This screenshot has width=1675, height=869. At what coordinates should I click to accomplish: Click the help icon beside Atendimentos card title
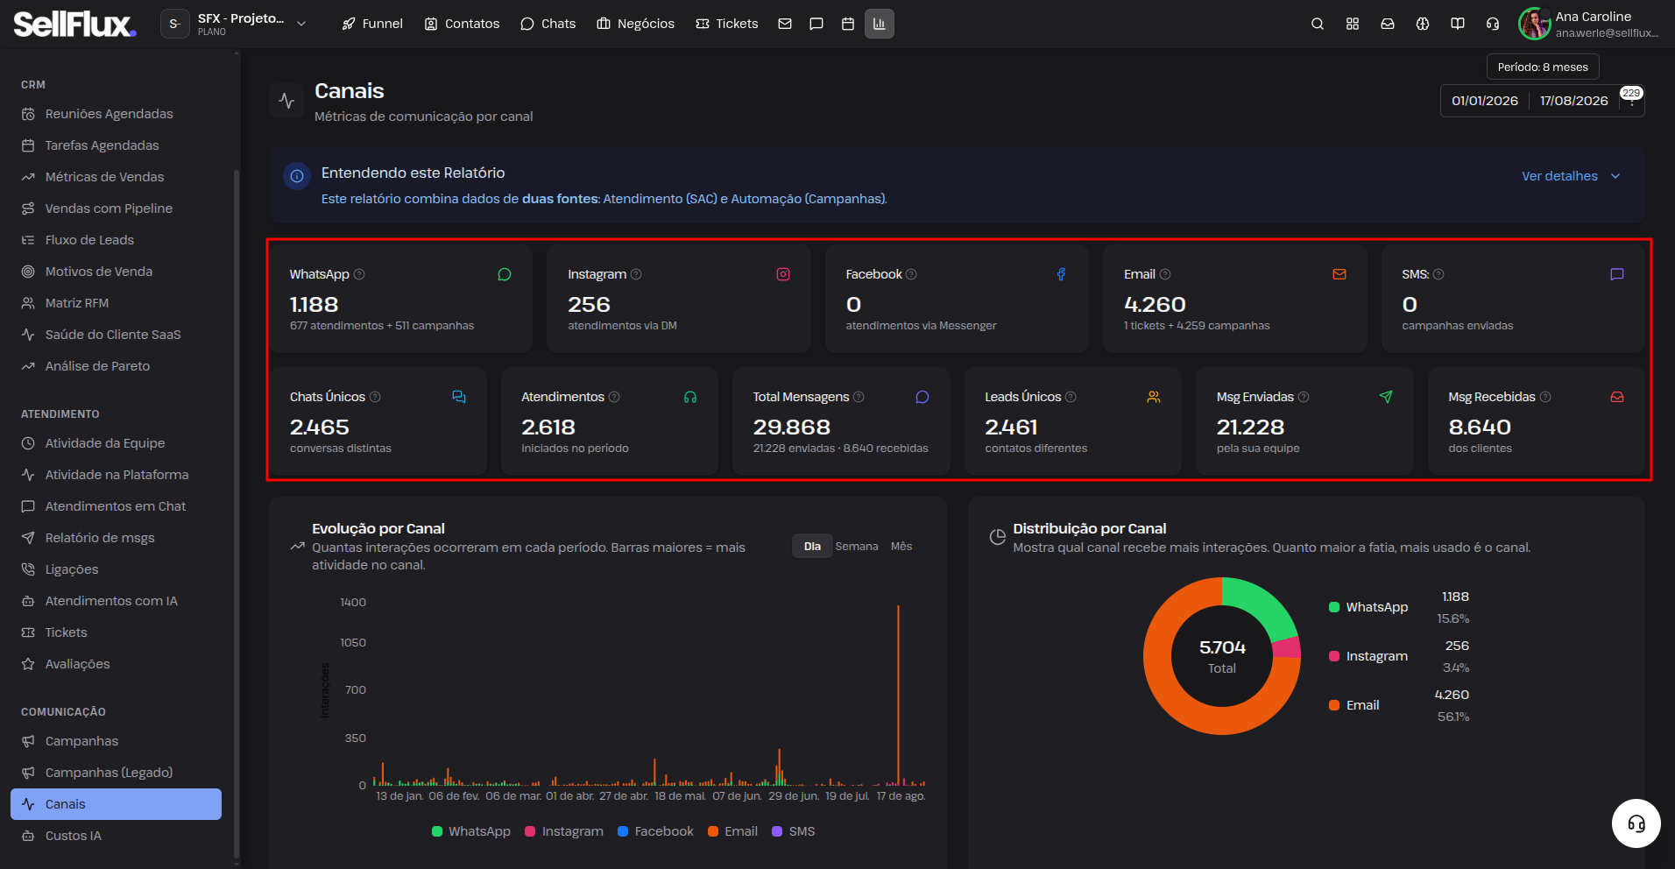[x=614, y=397]
